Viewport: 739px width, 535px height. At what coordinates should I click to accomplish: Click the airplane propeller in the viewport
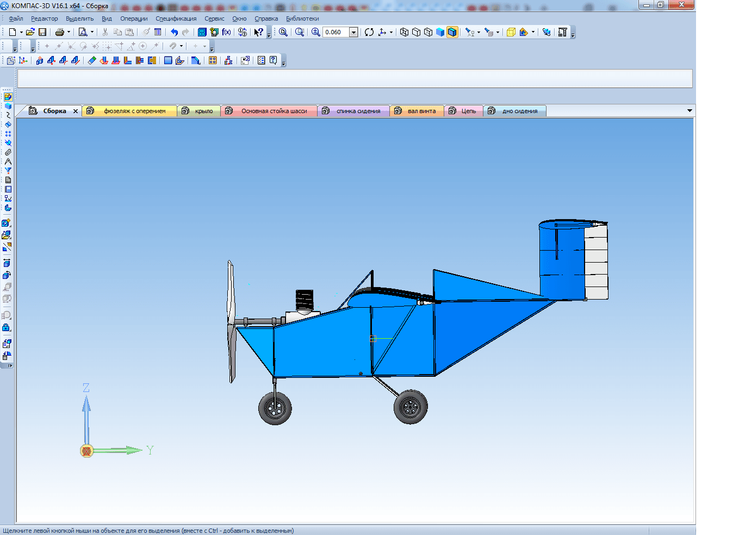coord(231,321)
